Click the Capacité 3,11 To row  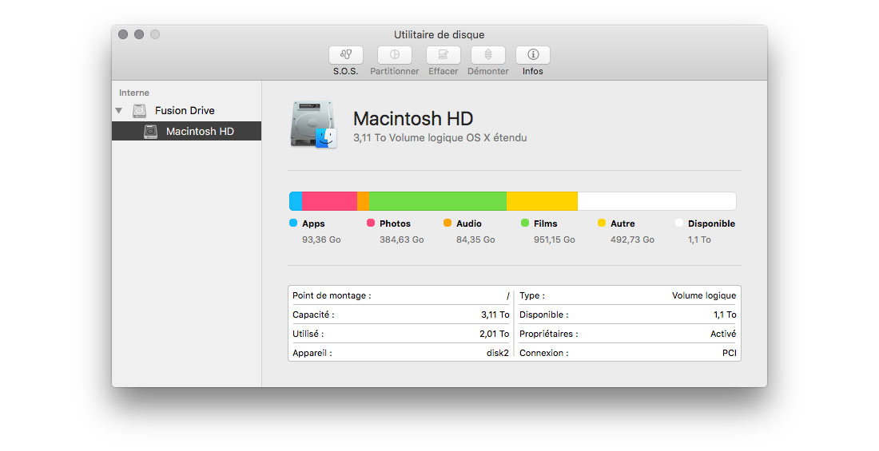pos(401,315)
